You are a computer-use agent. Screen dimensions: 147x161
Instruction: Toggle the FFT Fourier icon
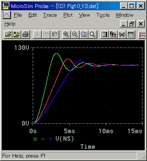tap(113, 34)
